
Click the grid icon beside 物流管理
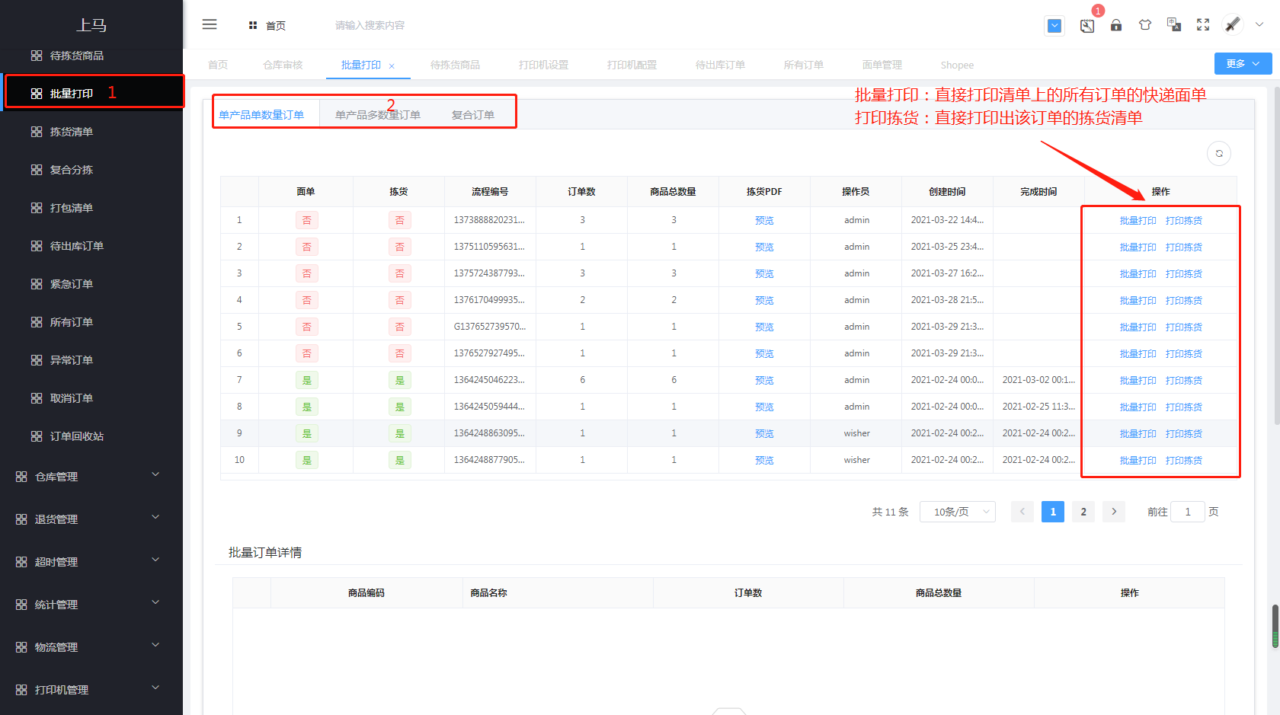21,647
